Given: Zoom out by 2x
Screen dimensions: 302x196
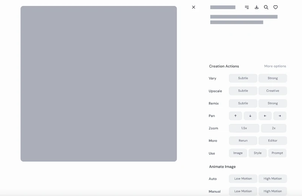Looking at the screenshot, I should tap(274, 128).
